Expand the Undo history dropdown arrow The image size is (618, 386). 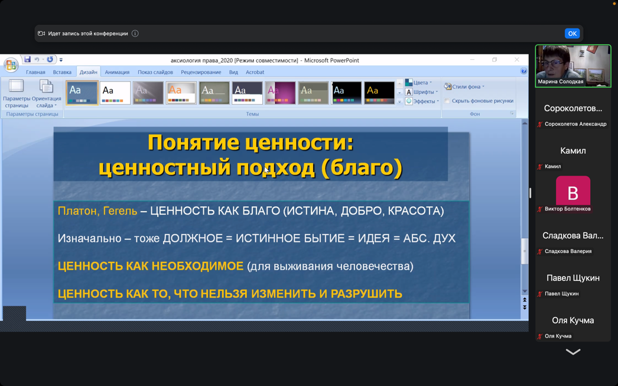[43, 60]
